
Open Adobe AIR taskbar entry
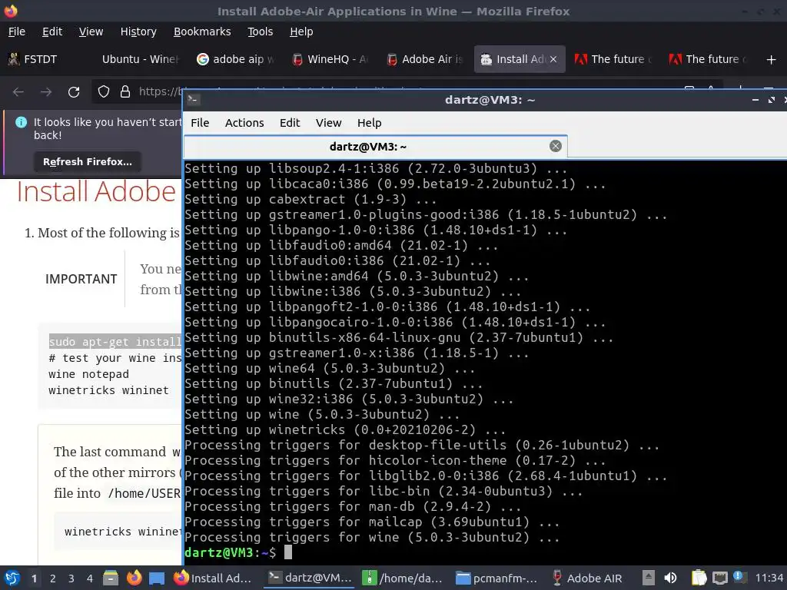pos(587,578)
